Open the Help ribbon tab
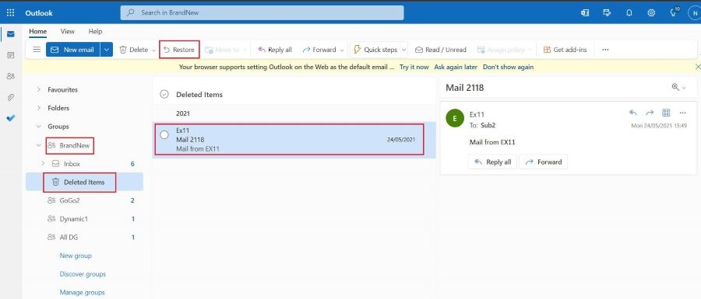The image size is (701, 299). [x=95, y=31]
